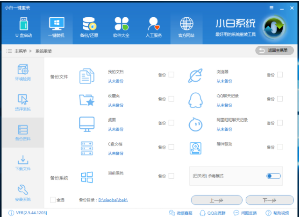Image resolution: width=300 pixels, height=217 pixels.
Task: Click the QQ交流群 link
Action: pos(216,213)
